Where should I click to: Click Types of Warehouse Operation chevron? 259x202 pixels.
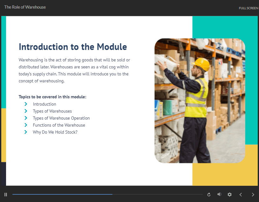[x=26, y=118]
